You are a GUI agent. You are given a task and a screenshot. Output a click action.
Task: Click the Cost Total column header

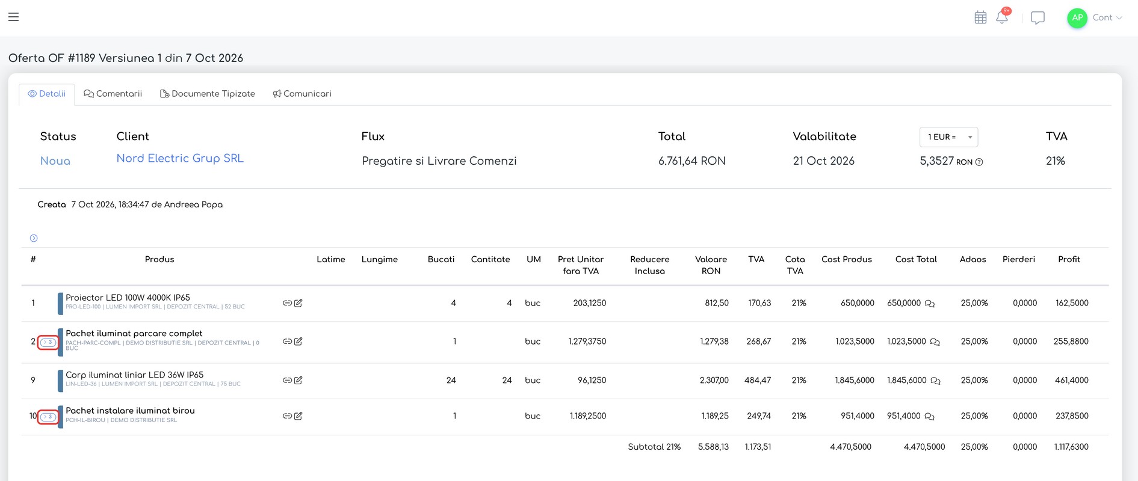[x=916, y=260]
